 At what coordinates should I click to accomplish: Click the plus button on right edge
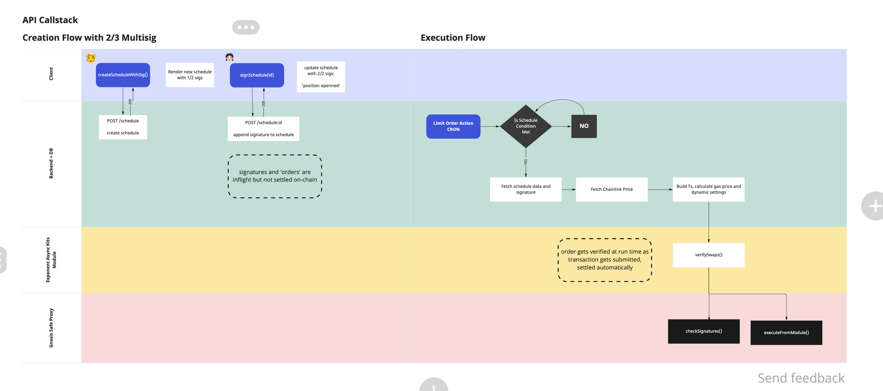(875, 206)
